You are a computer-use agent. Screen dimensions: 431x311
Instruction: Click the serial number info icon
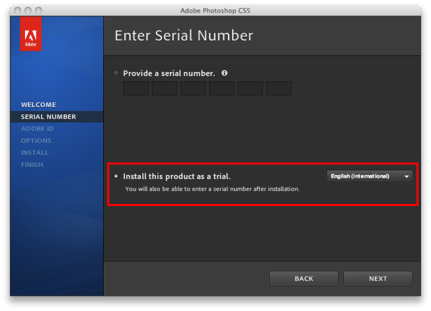pos(225,73)
